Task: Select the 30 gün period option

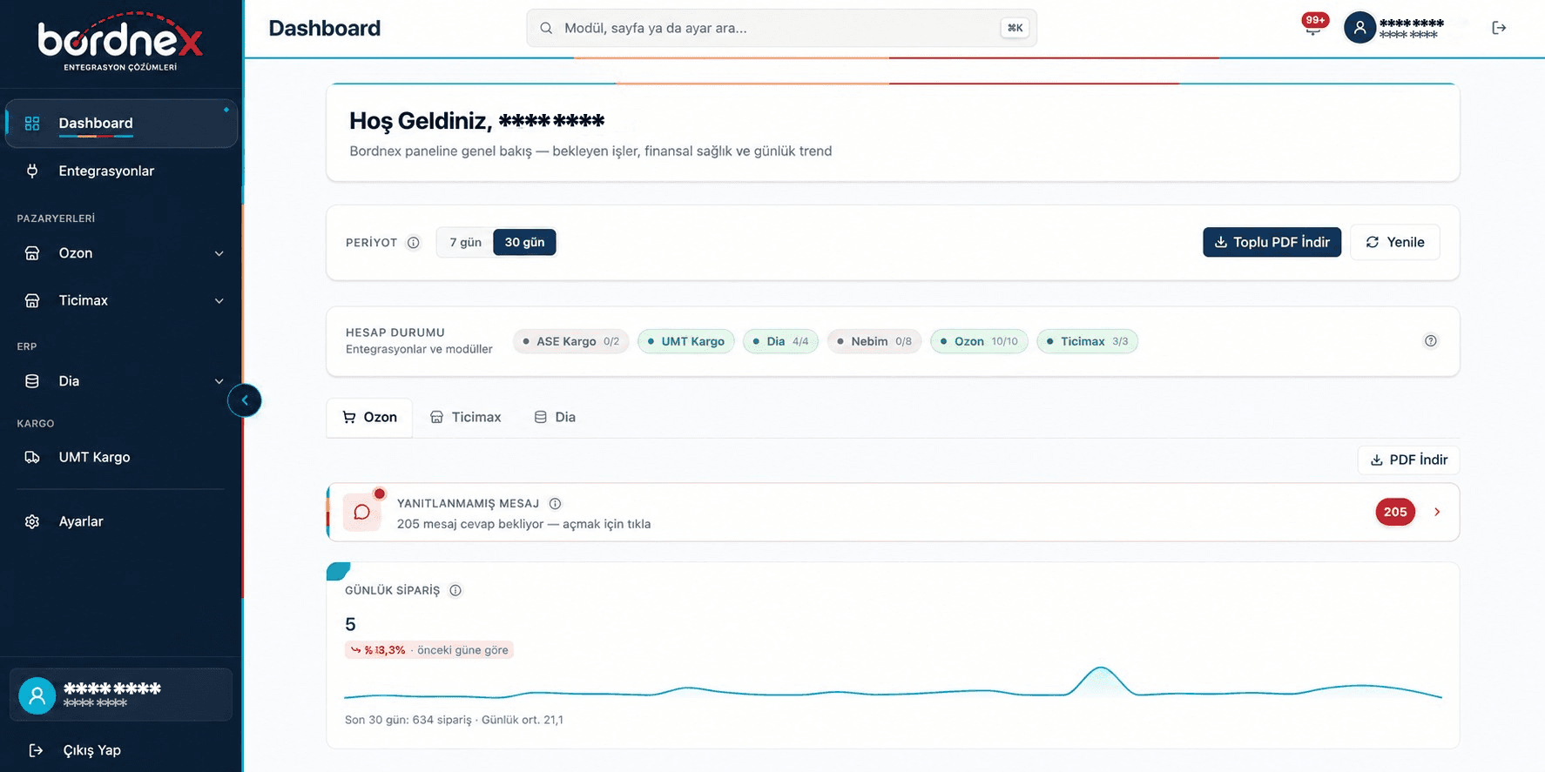Action: (524, 243)
